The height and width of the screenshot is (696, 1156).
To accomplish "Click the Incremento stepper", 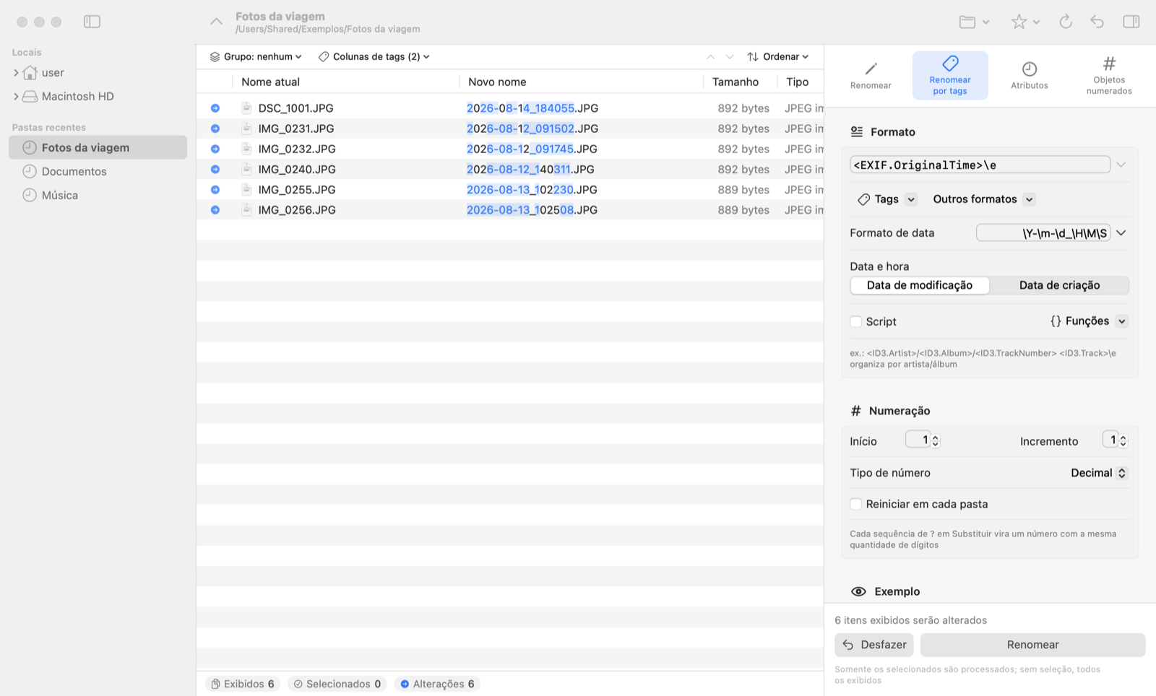I will [1123, 440].
